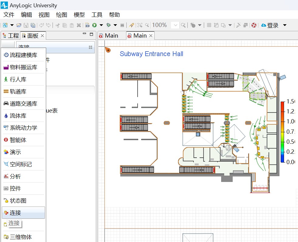The image size is (298, 242).
Task: Expand the Run button dropdown arrow
Action: point(101,25)
